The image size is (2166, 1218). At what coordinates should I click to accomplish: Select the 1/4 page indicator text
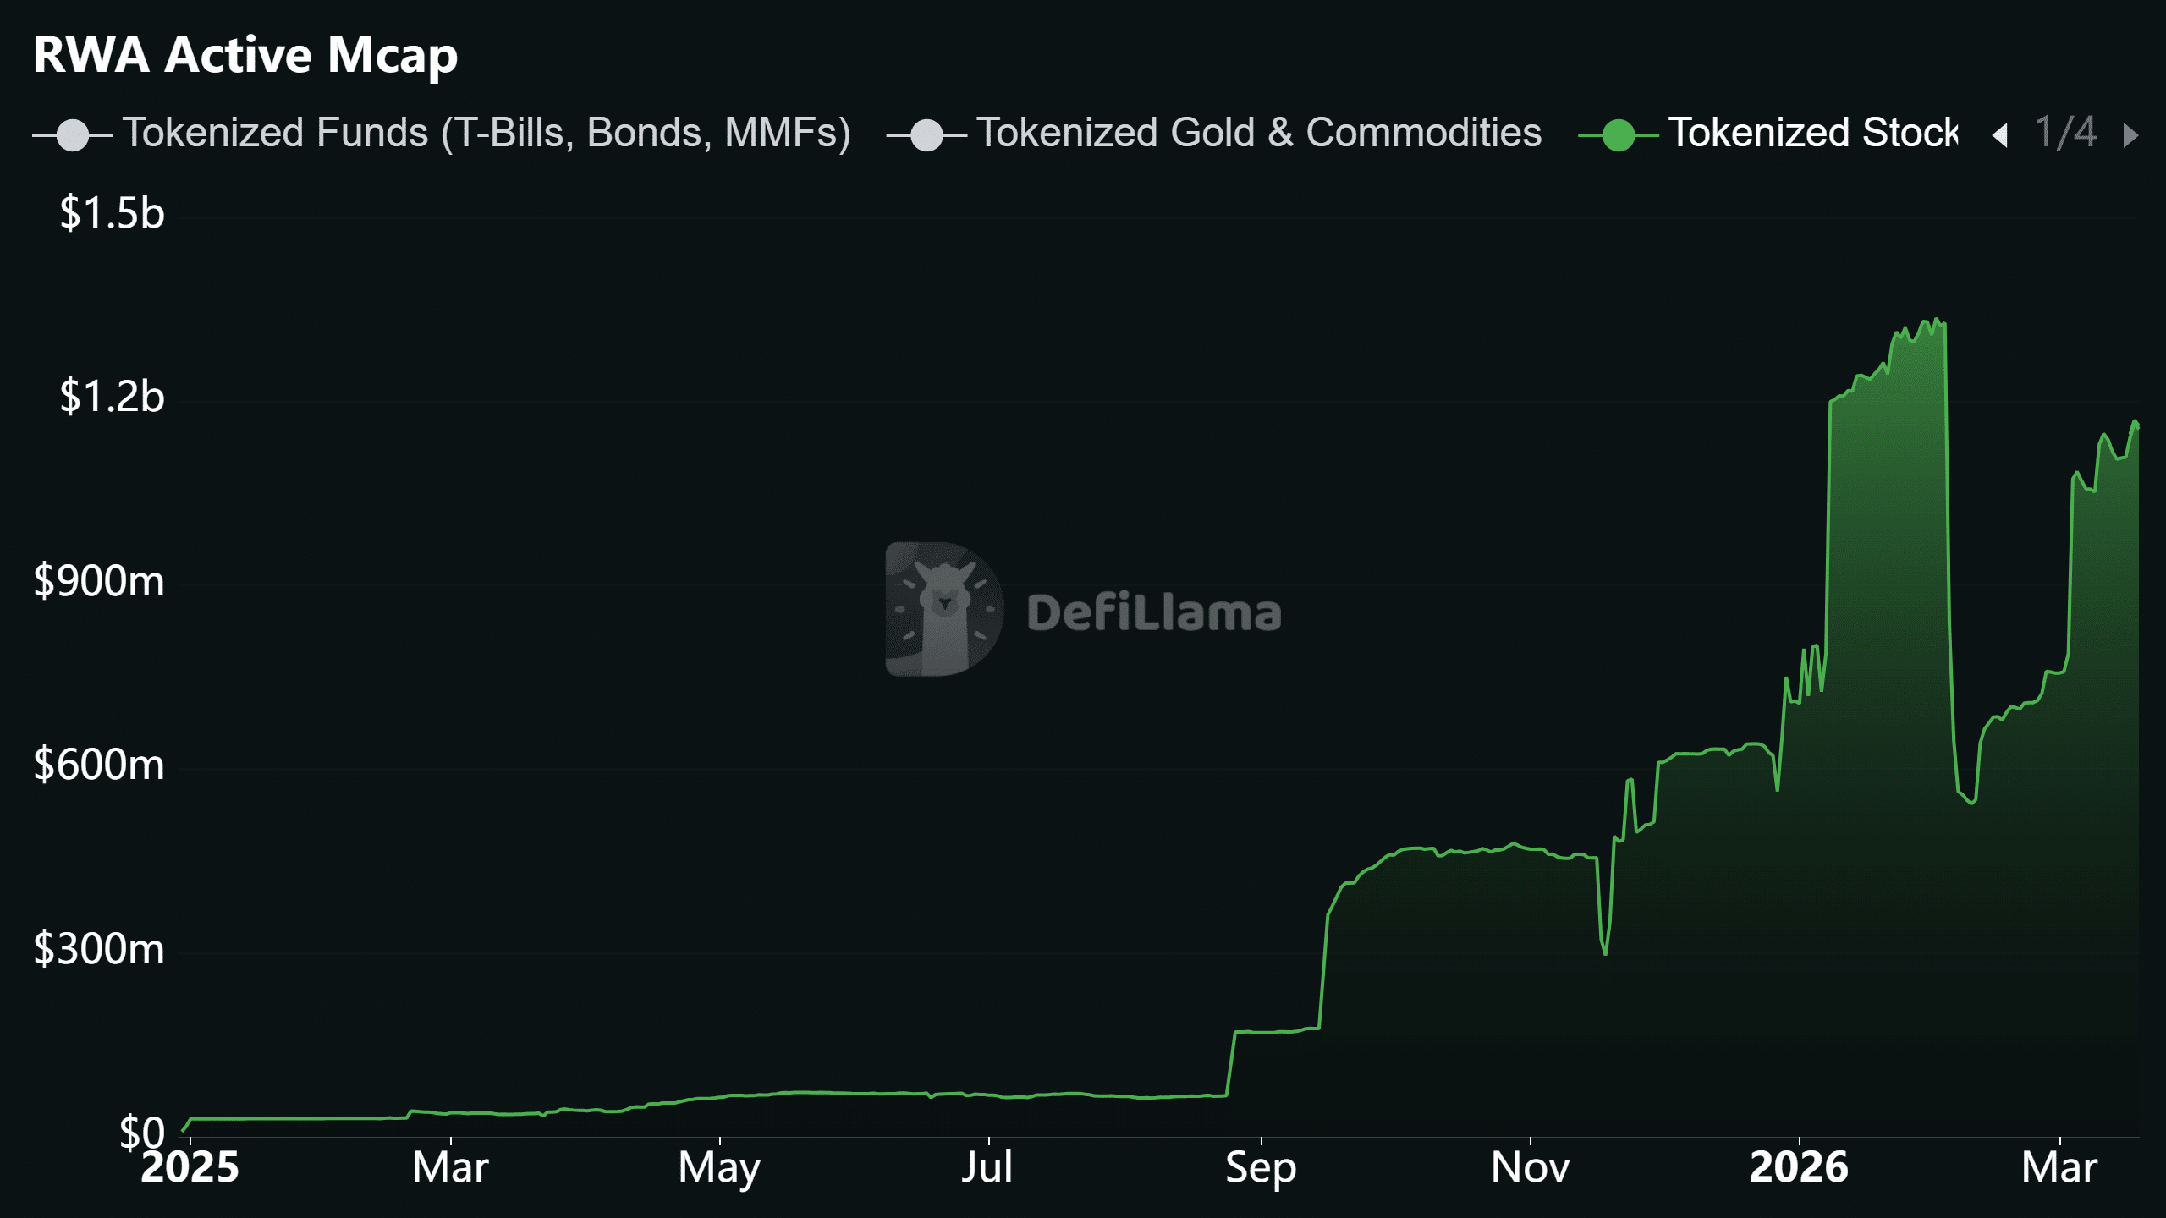2065,134
